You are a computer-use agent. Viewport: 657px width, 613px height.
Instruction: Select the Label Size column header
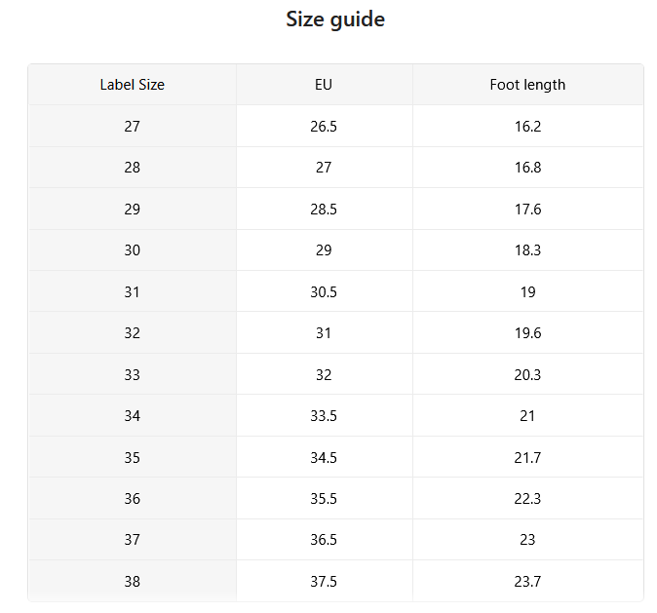(132, 85)
